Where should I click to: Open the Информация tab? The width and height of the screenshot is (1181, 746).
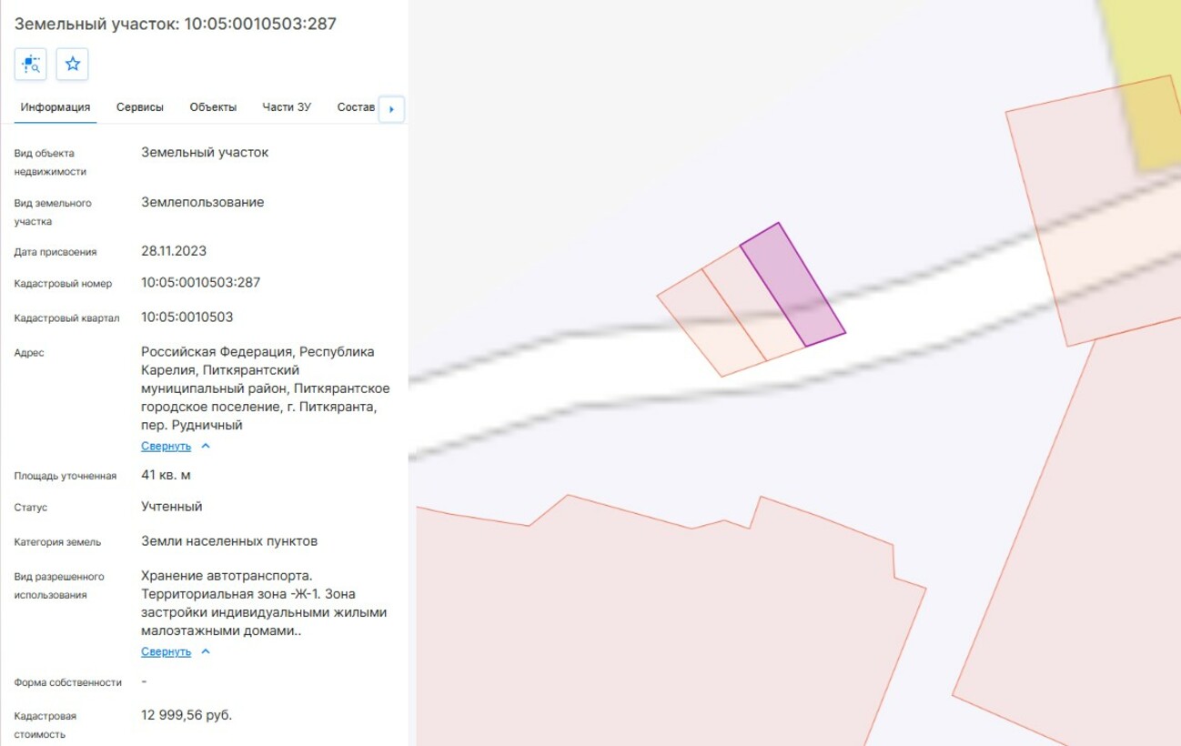(56, 107)
